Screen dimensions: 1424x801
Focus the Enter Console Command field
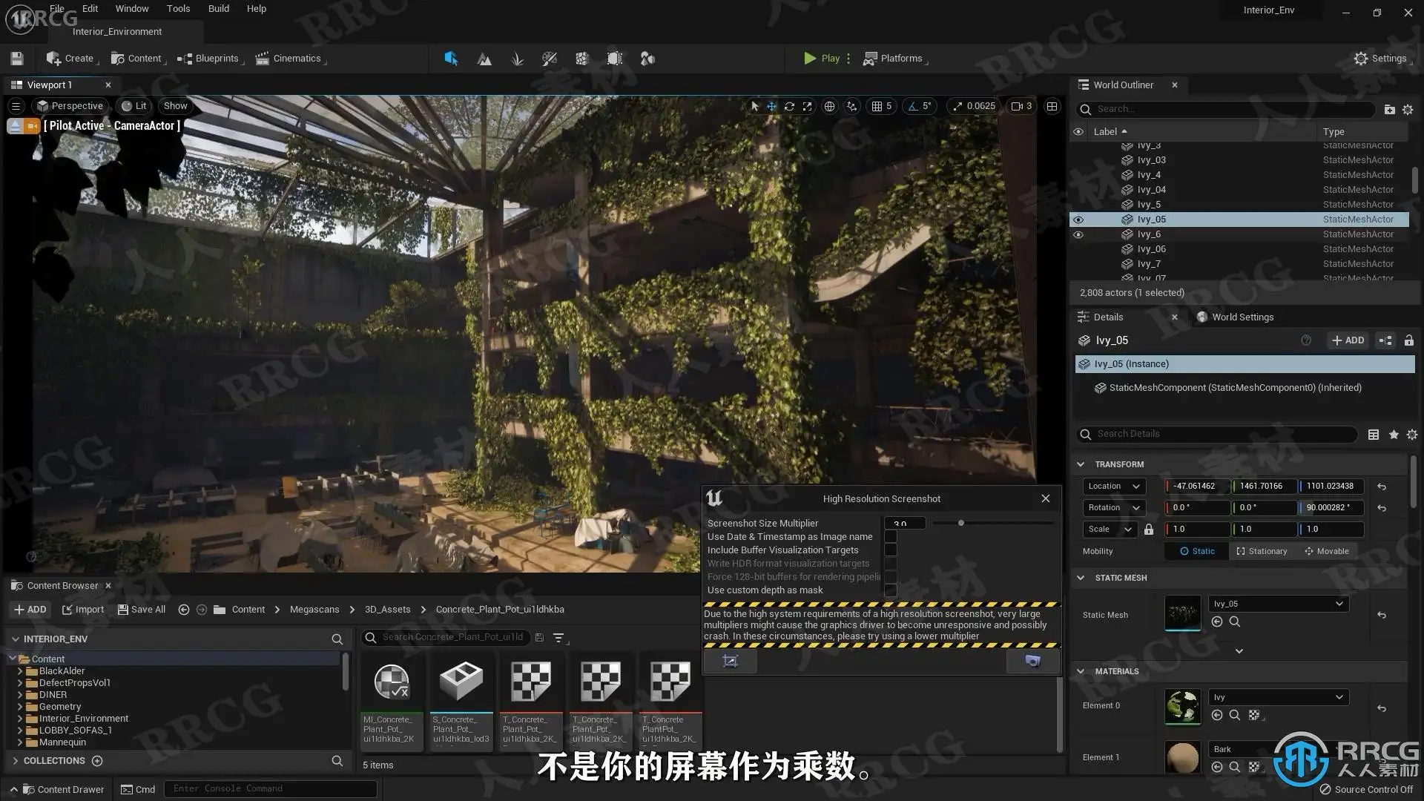pos(270,789)
